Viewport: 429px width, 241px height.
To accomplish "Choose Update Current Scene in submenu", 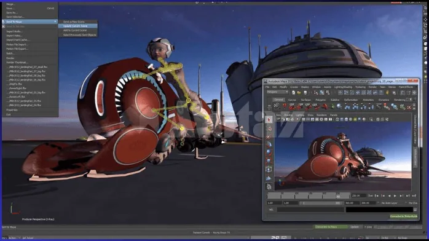I will tap(77, 26).
